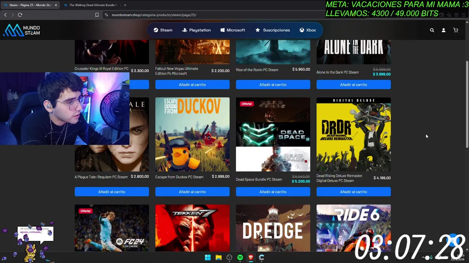Select the Microsoft category menu
This screenshot has height=263, width=469.
[x=233, y=30]
